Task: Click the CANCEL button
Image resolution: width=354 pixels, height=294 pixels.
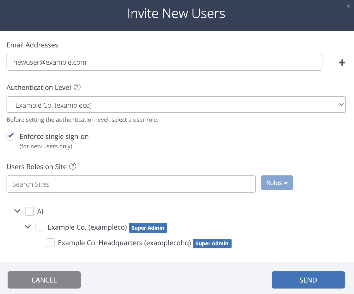Action: point(44,280)
